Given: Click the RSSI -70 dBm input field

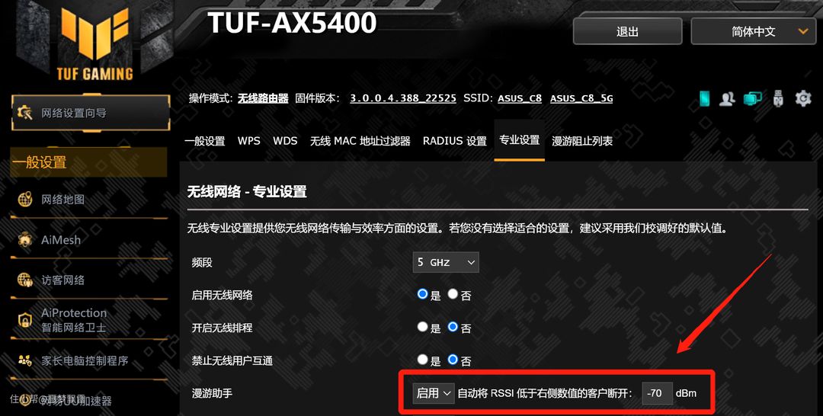Looking at the screenshot, I should point(657,393).
